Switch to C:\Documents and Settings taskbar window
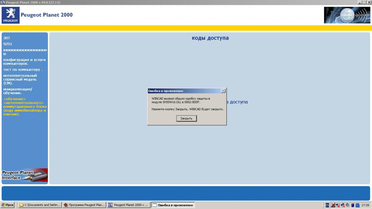 pos(39,205)
